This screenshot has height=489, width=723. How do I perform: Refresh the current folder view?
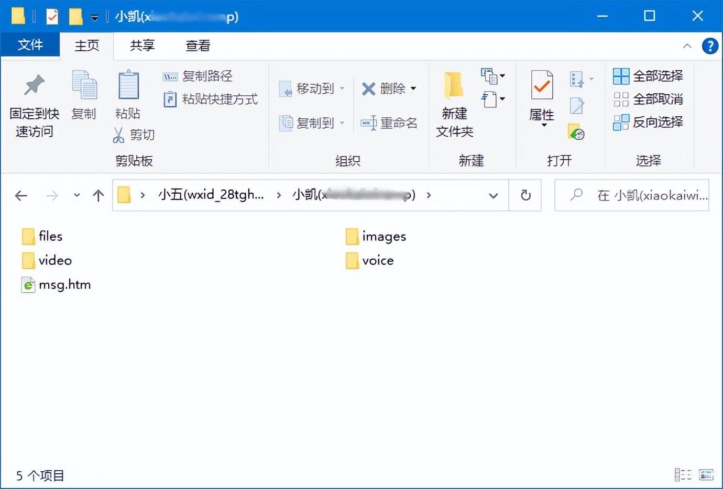point(525,195)
